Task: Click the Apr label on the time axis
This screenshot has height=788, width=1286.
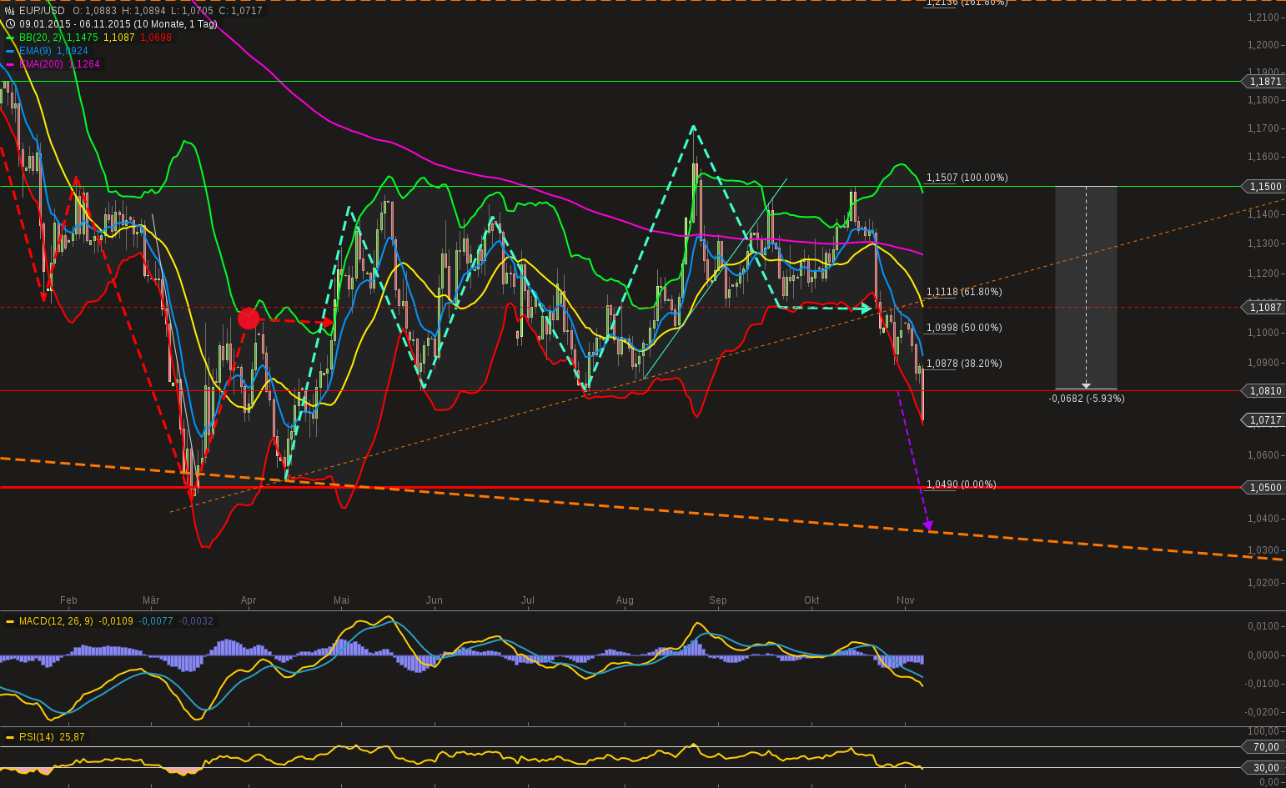Action: pyautogui.click(x=249, y=600)
